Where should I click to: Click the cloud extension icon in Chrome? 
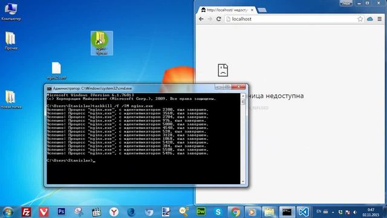pyautogui.click(x=370, y=19)
